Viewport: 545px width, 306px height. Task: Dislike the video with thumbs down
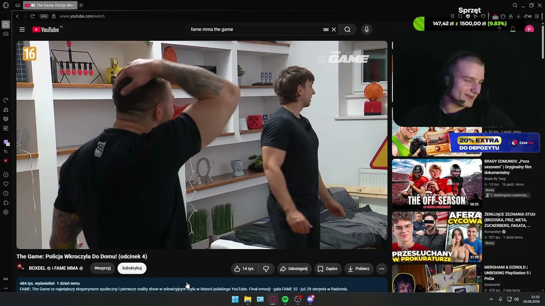[x=266, y=269]
